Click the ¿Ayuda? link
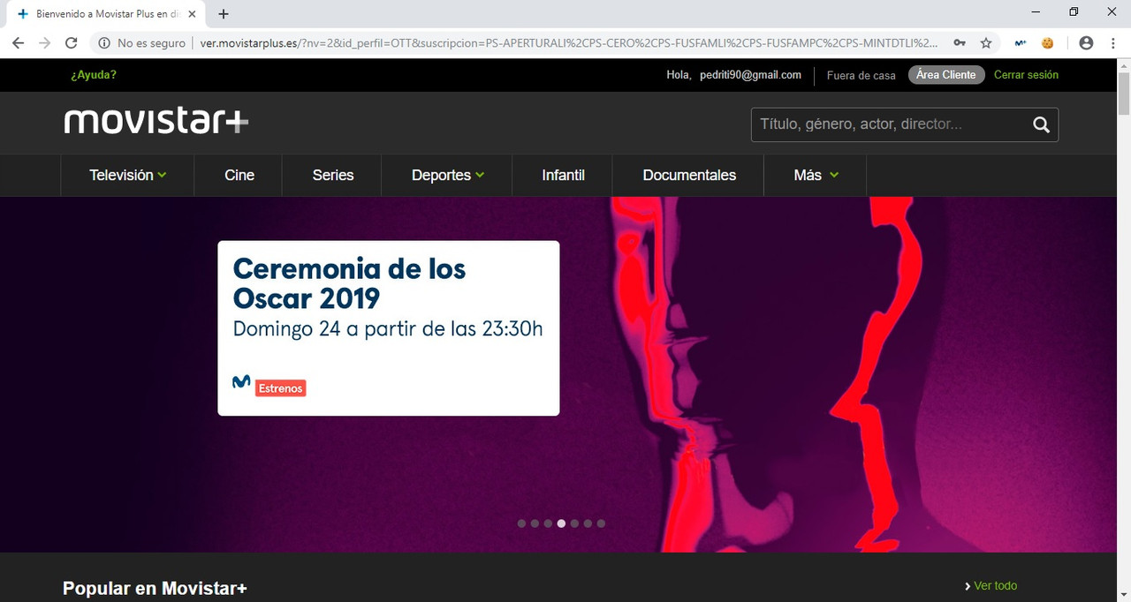 [94, 75]
